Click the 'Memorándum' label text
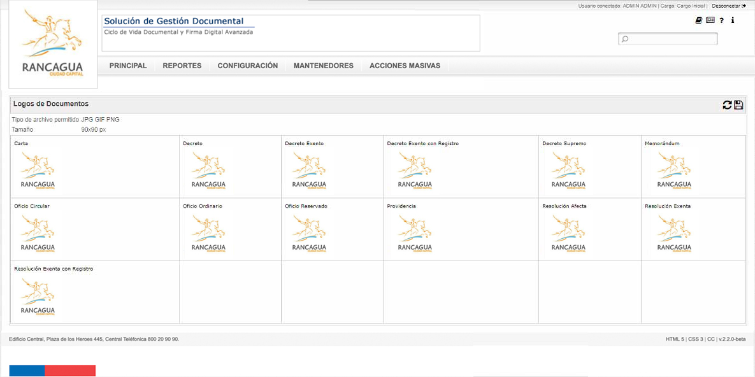 662,143
